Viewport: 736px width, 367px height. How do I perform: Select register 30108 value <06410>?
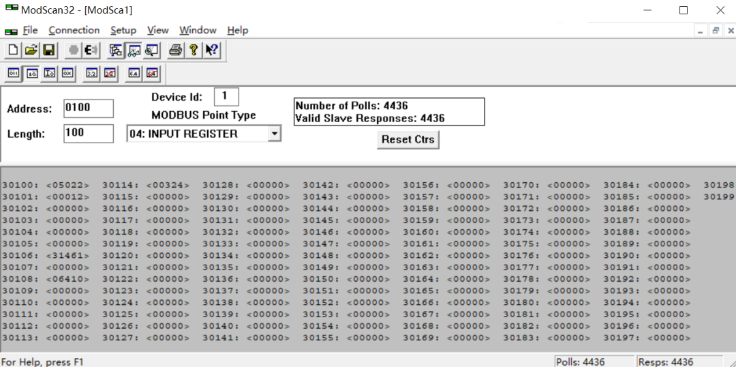pyautogui.click(x=67, y=279)
